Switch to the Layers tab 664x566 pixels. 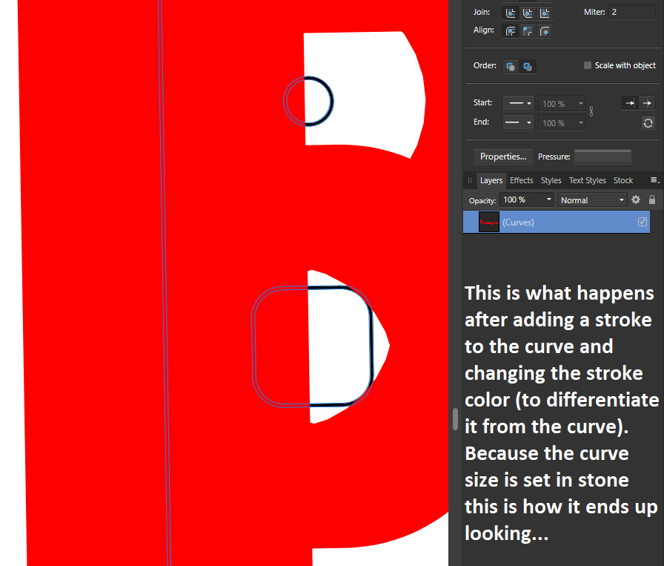491,180
